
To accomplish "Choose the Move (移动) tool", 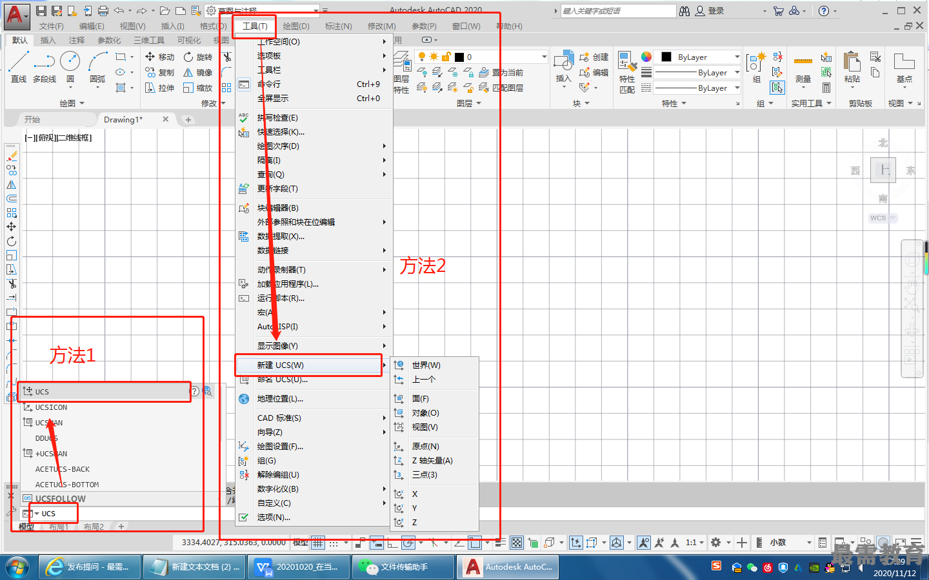I will (x=159, y=57).
